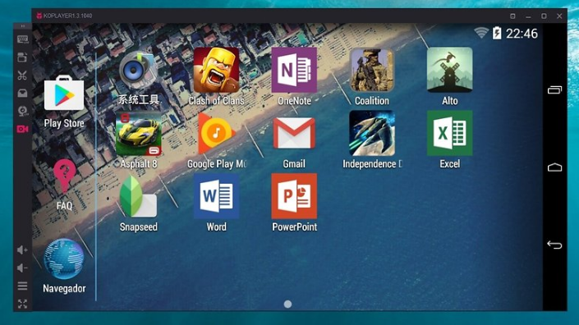Screen dimensions: 579x325
Task: Launch the Independence Day game
Action: [x=372, y=133]
